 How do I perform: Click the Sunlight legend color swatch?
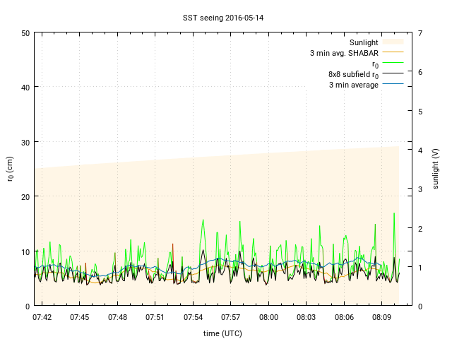pos(393,42)
